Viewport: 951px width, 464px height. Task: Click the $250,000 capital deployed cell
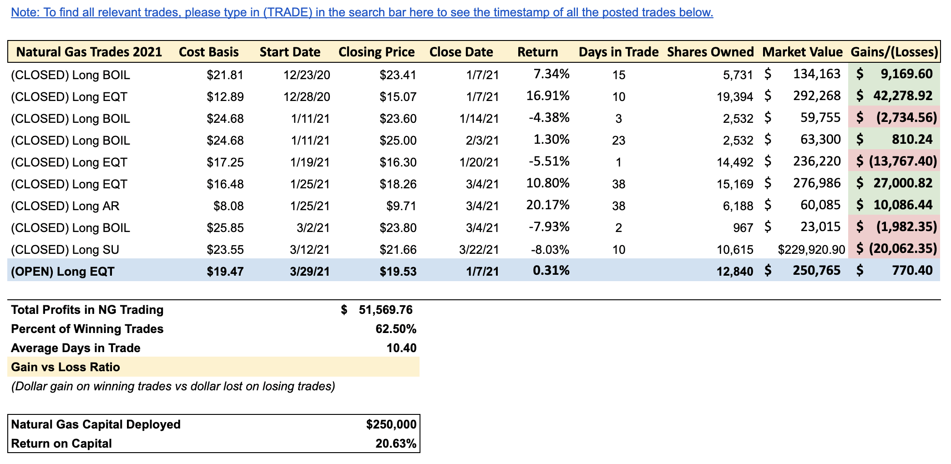click(x=391, y=424)
